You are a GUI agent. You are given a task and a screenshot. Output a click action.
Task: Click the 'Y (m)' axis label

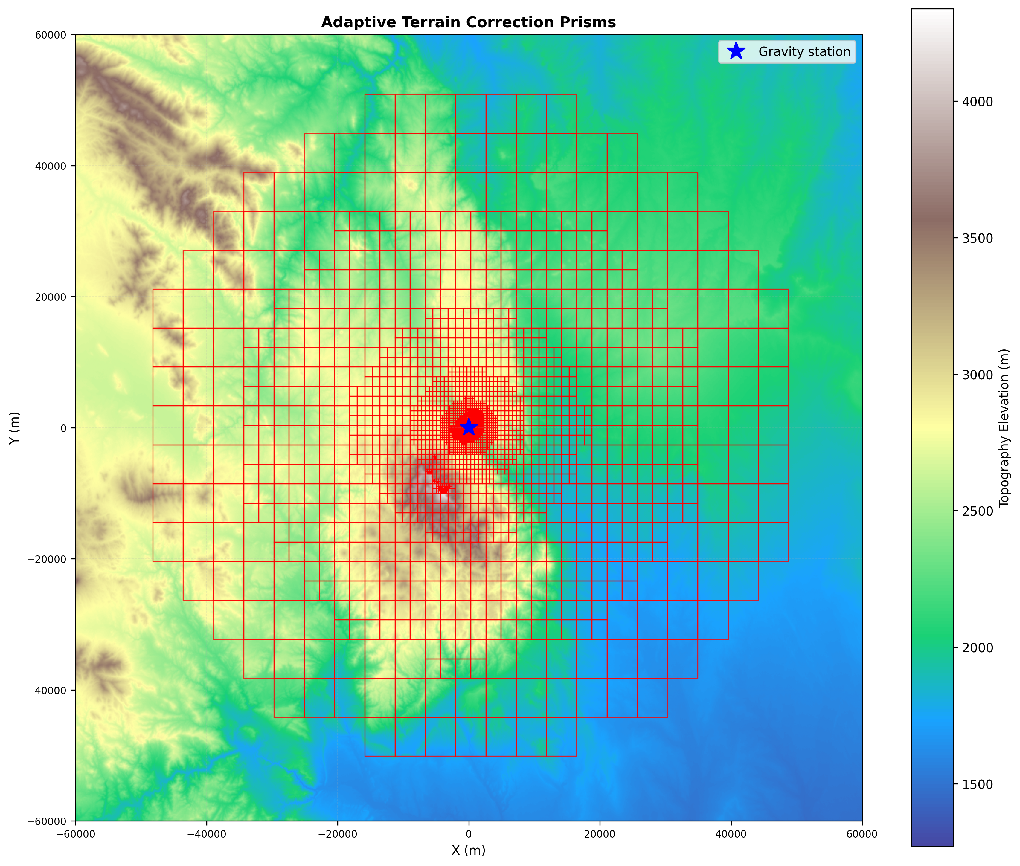click(15, 427)
